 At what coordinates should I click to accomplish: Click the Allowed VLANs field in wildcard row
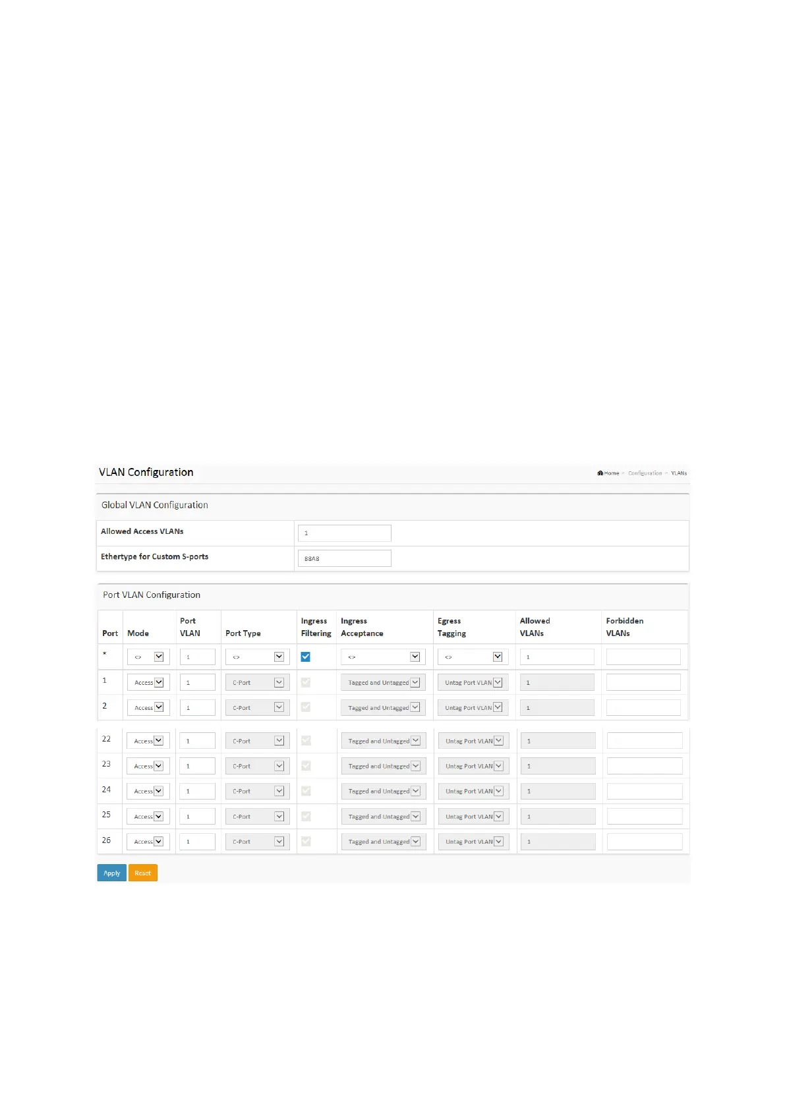click(x=557, y=657)
